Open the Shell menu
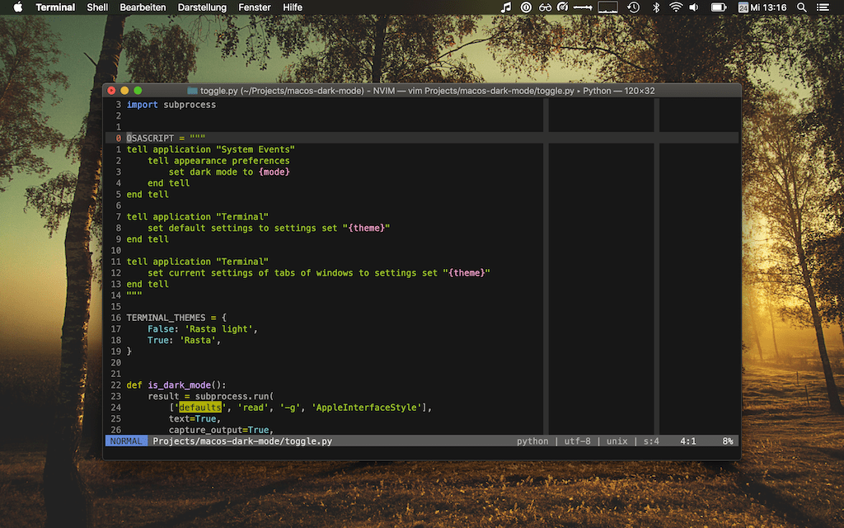The width and height of the screenshot is (844, 528). pyautogui.click(x=97, y=7)
